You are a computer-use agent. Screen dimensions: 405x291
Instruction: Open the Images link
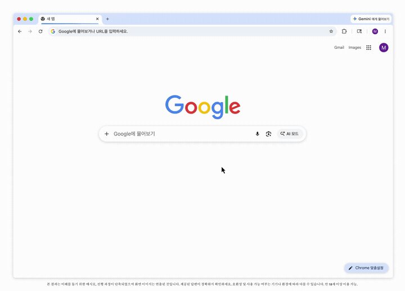[354, 47]
